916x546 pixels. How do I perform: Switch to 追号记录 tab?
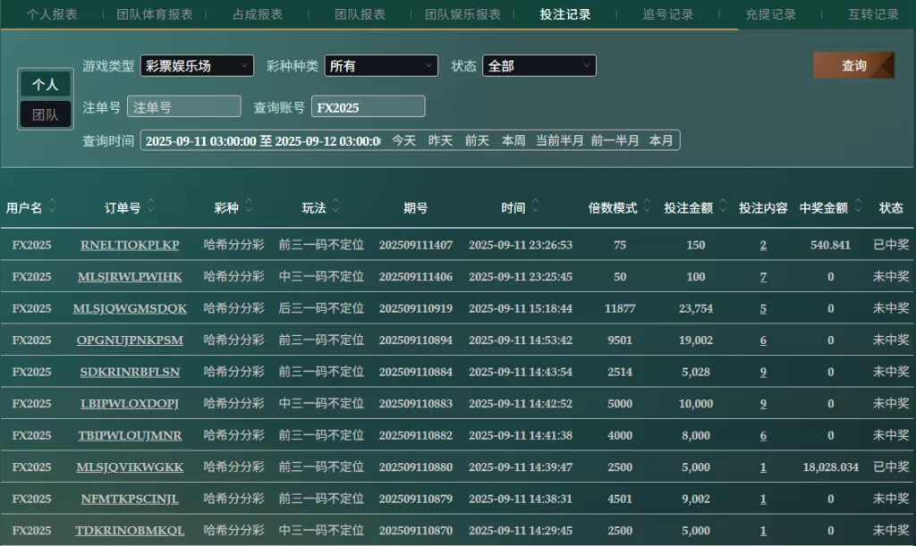pyautogui.click(x=668, y=14)
